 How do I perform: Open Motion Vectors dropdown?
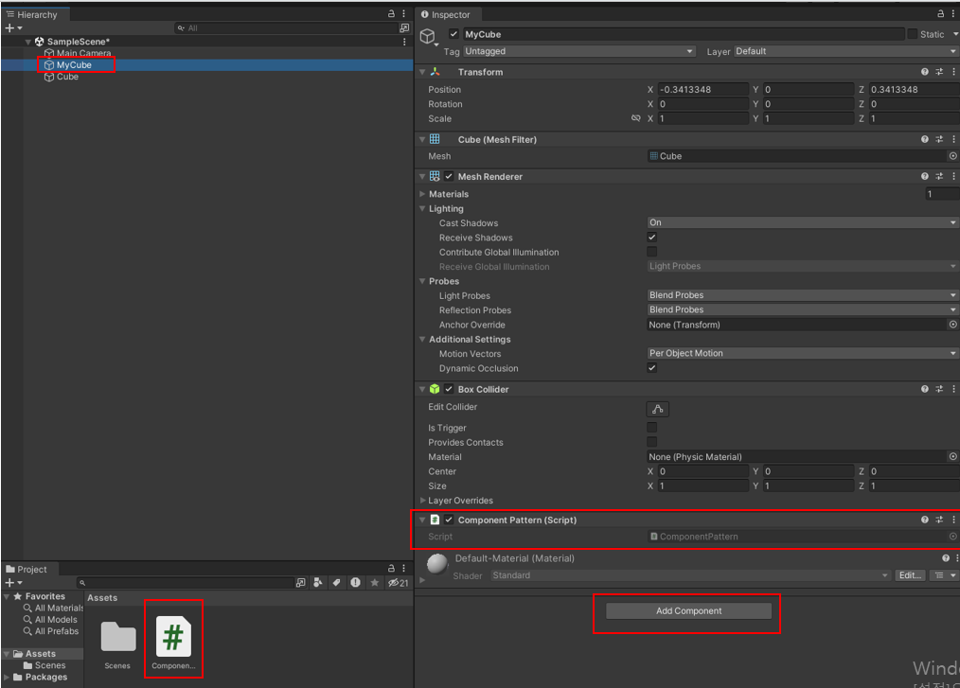point(803,353)
